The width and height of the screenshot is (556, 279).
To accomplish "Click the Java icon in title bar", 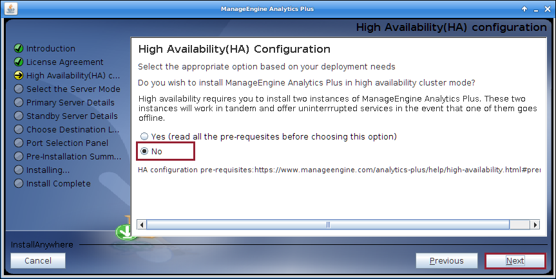I will tap(11, 9).
